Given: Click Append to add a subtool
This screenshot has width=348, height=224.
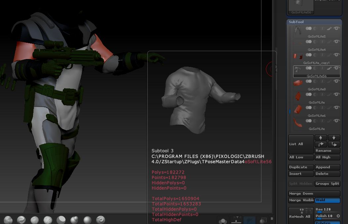Looking at the screenshot, I should pyautogui.click(x=328, y=167).
